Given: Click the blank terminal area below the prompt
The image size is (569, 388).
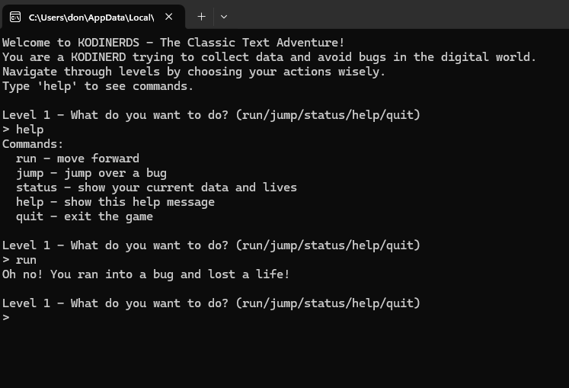Looking at the screenshot, I should pyautogui.click(x=285, y=356).
